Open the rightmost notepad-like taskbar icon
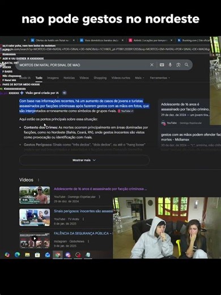Screen dimensions: 221x295 pyautogui.click(x=88, y=255)
